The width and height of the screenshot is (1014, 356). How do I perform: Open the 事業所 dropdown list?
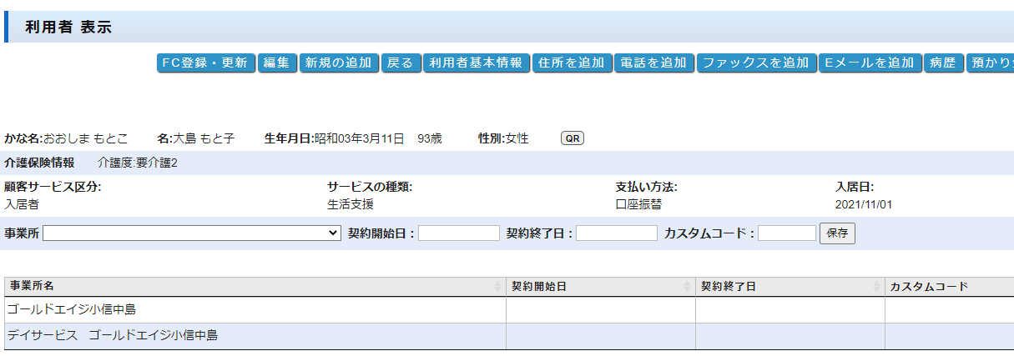pos(192,233)
